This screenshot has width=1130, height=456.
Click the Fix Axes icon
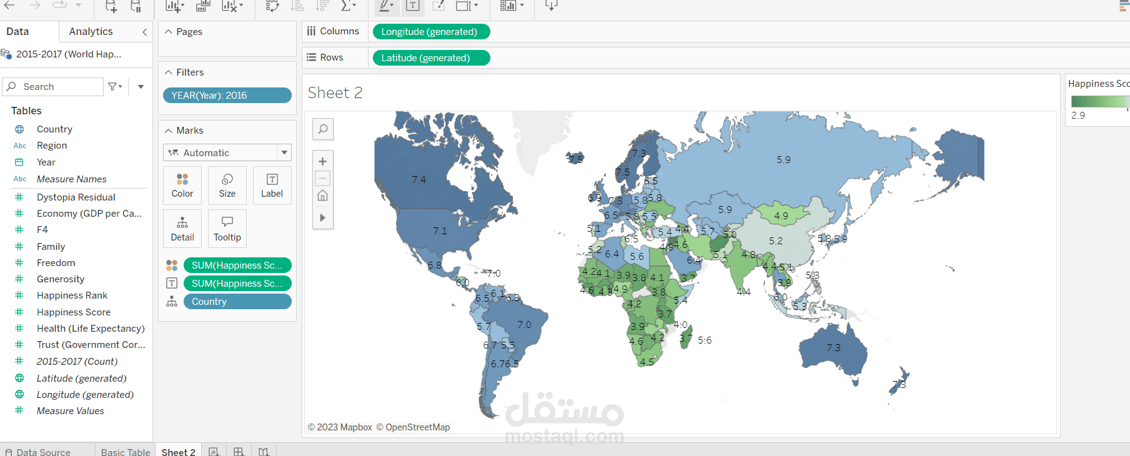(439, 6)
